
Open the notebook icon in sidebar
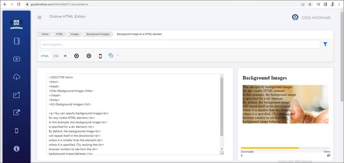(x=17, y=41)
